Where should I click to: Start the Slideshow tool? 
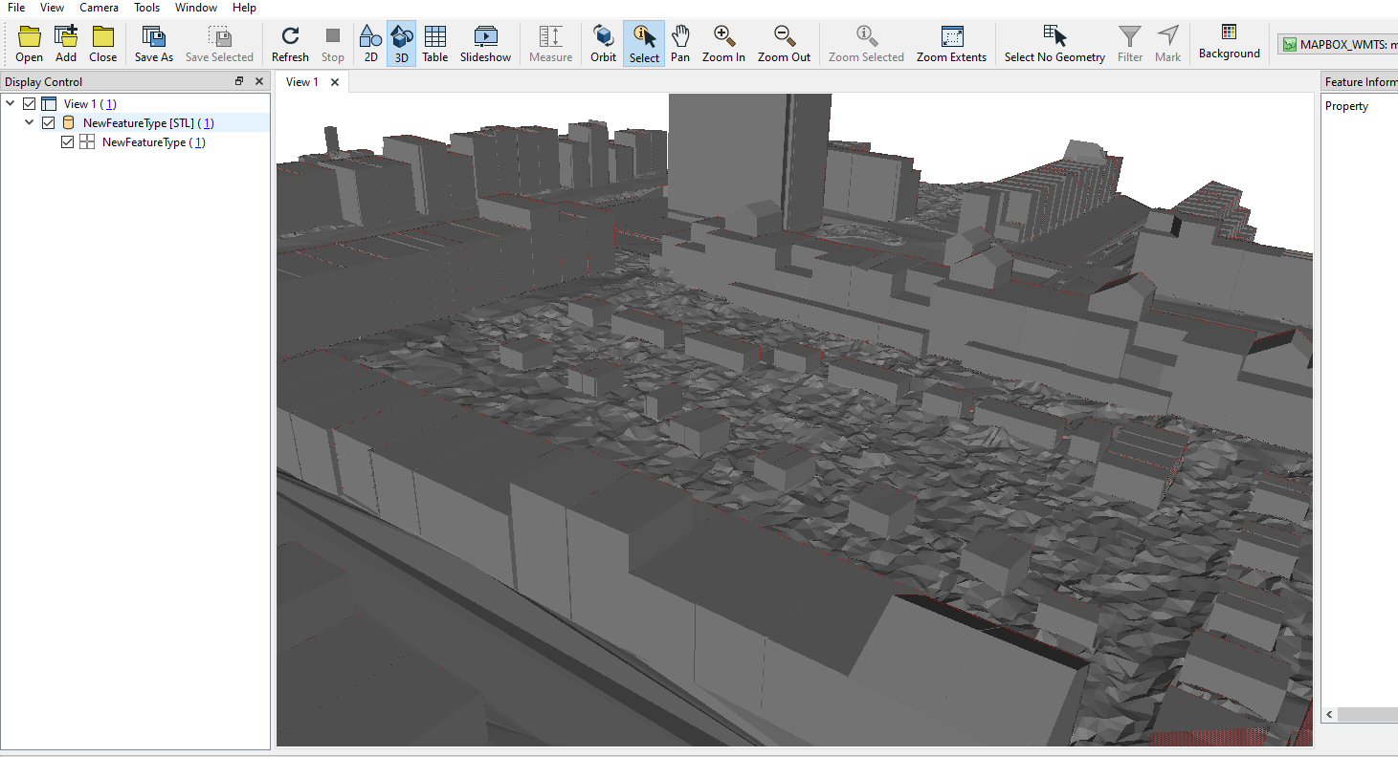point(485,44)
